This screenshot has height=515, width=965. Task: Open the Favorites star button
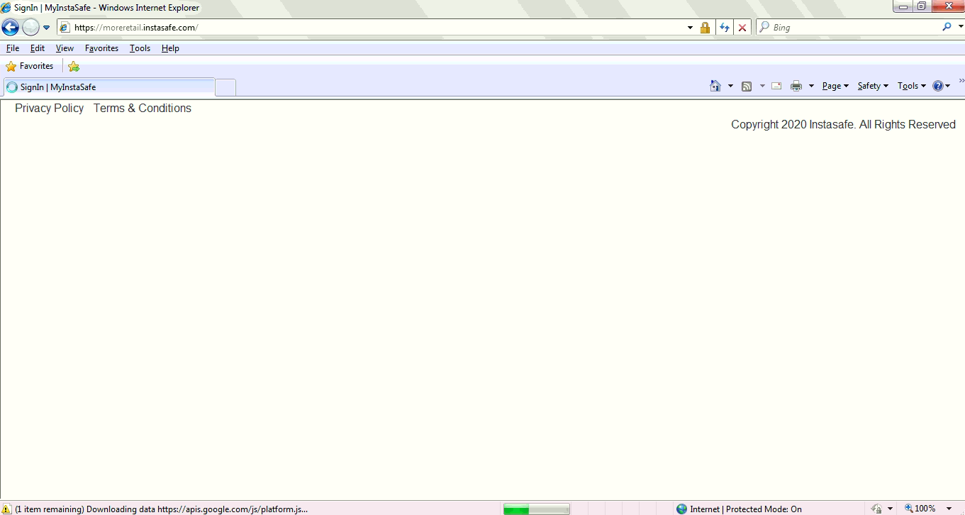(x=30, y=66)
